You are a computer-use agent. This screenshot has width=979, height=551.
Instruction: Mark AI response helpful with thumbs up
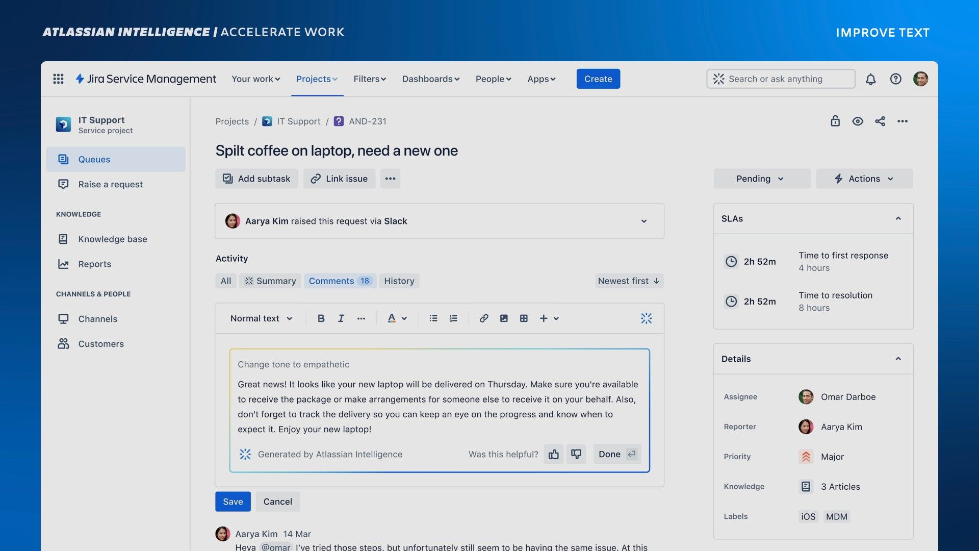coord(553,454)
